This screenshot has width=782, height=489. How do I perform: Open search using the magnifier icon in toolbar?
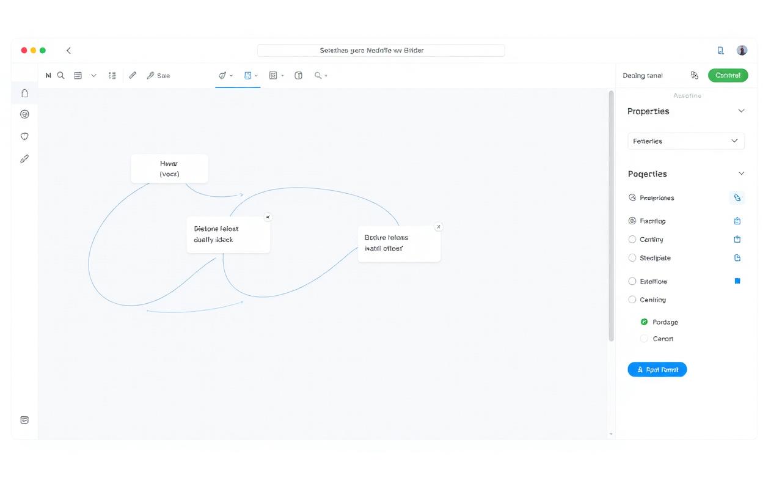coord(61,75)
